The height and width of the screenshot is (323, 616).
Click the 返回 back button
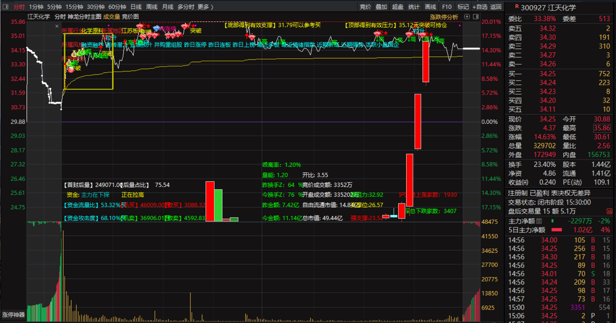coord(496,7)
